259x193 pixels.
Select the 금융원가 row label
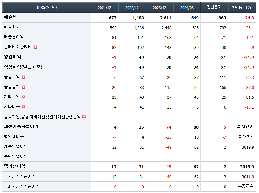(x=12, y=87)
